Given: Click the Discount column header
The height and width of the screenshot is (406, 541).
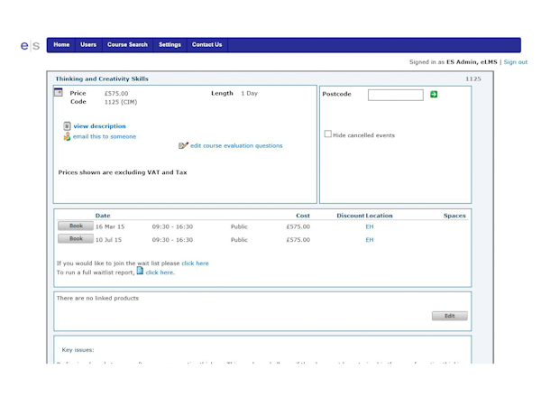Looking at the screenshot, I should tap(351, 216).
